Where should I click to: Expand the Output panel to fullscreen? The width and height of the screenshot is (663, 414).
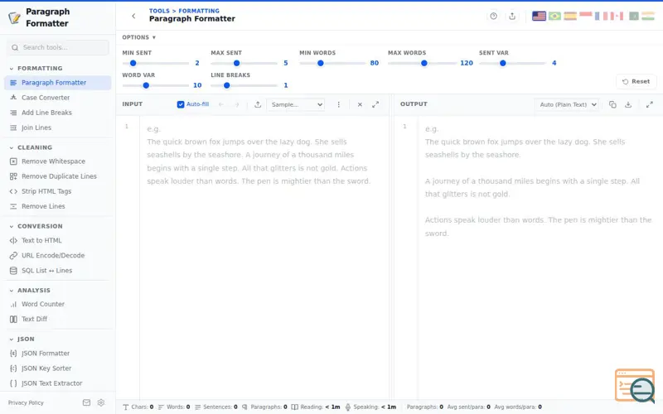[650, 104]
